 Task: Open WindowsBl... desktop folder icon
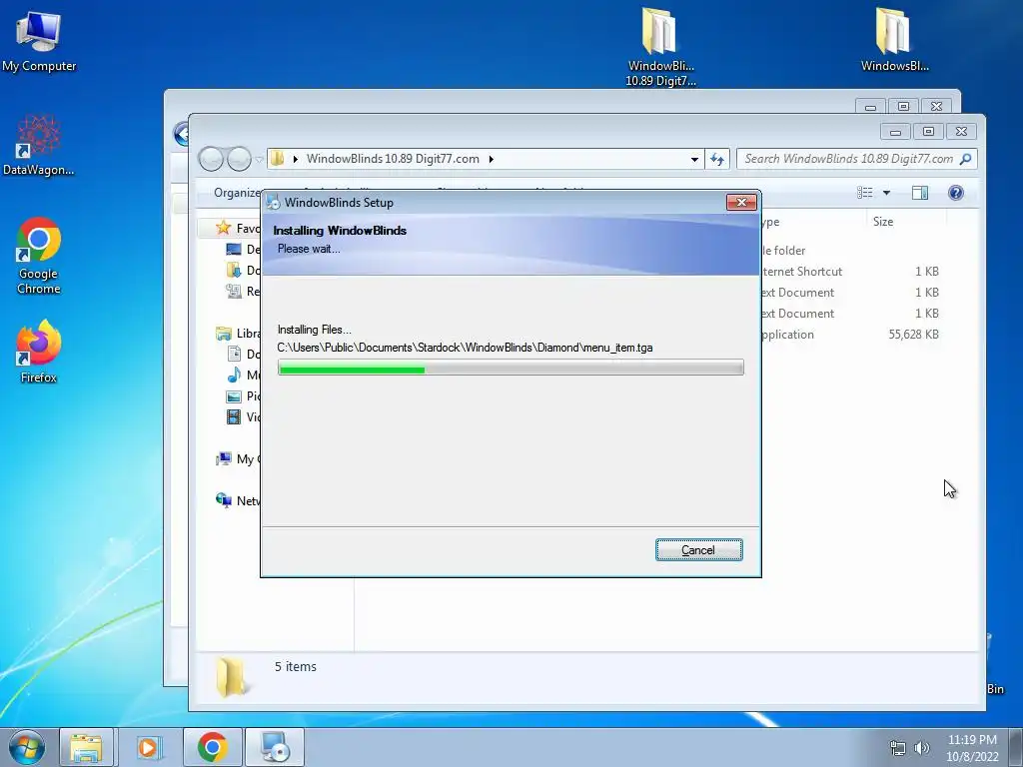pos(894,39)
